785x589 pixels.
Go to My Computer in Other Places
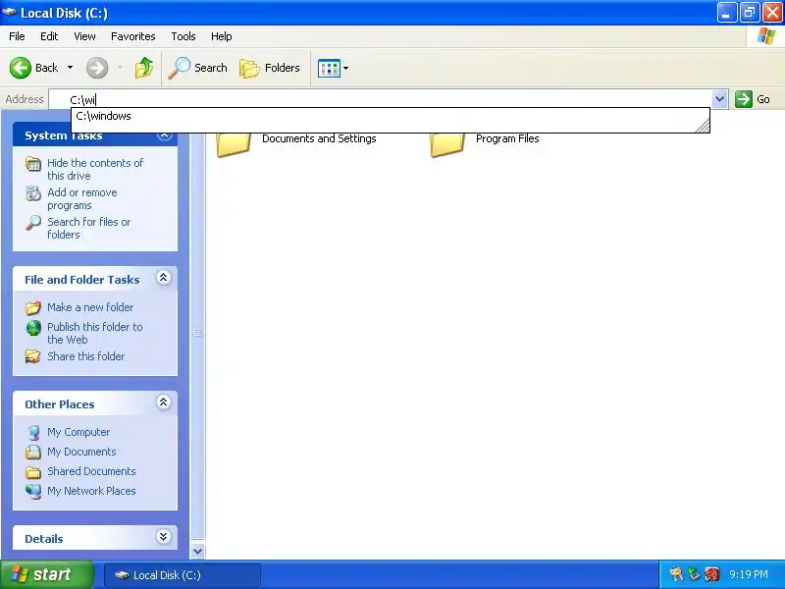[78, 432]
